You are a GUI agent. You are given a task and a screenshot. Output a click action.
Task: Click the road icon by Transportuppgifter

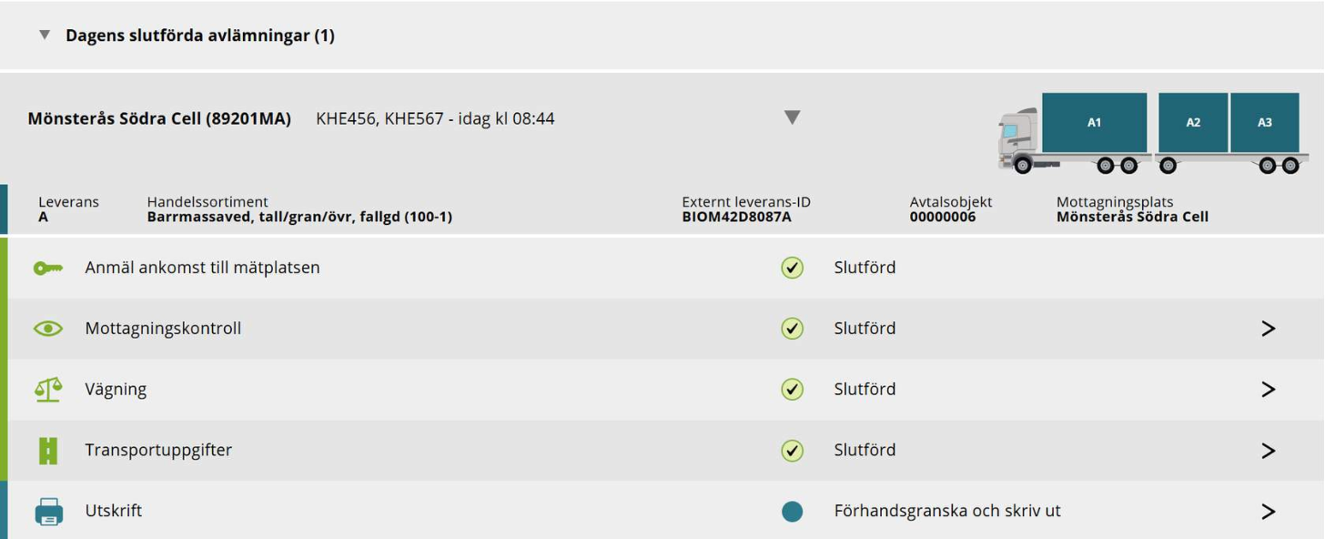[x=48, y=451]
